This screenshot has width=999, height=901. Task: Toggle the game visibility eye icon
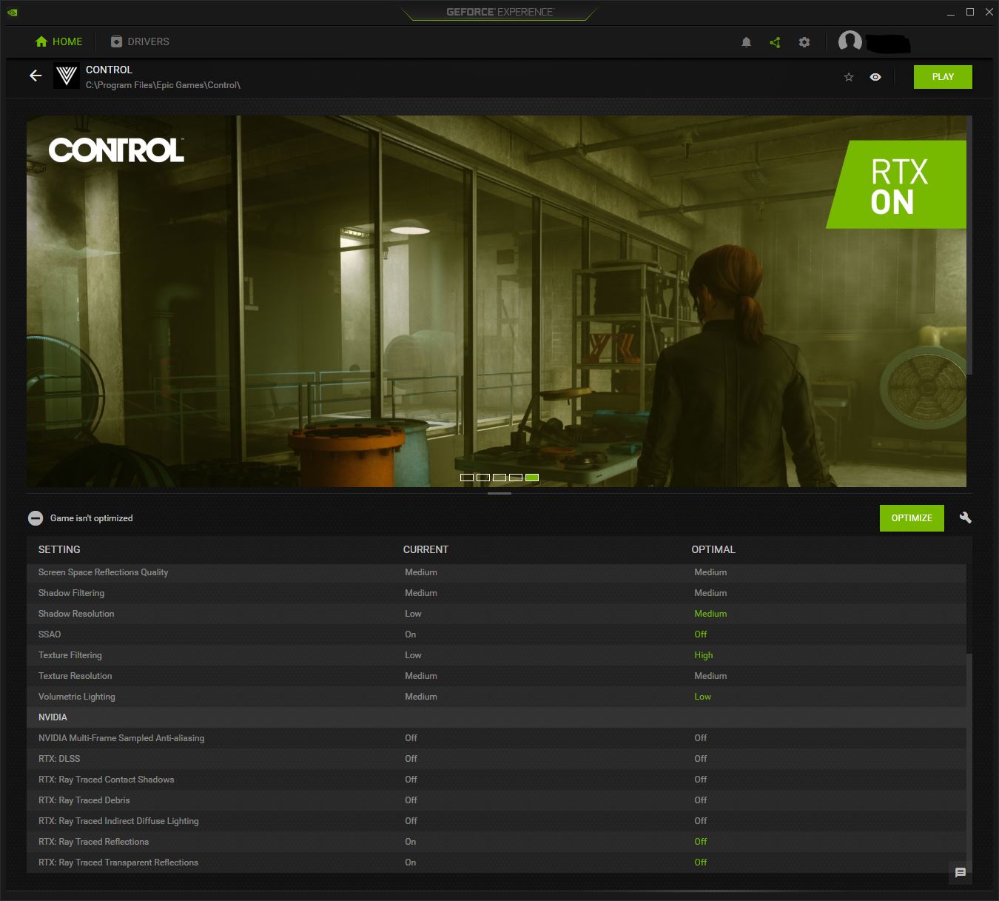pos(875,77)
